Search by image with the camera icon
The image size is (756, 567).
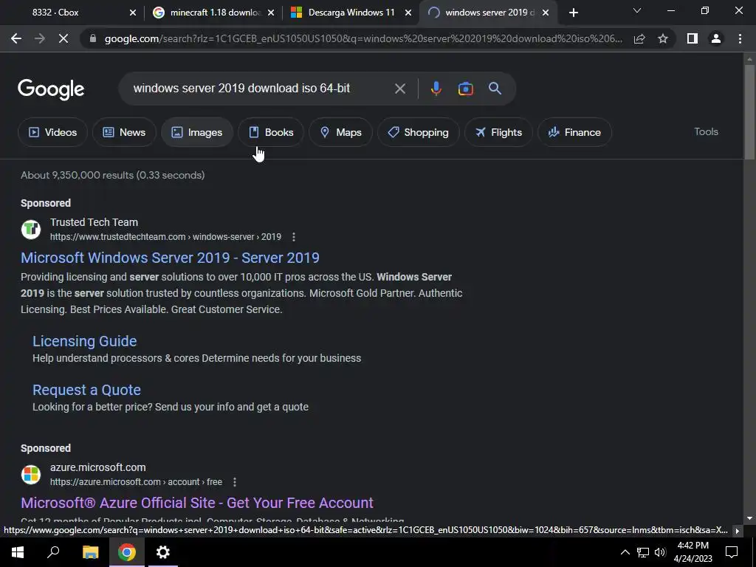[465, 89]
